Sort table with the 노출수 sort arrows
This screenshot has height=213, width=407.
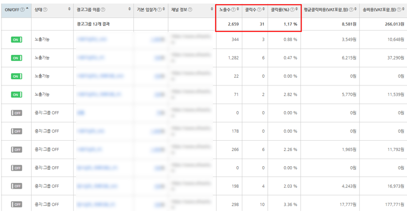(238, 9)
